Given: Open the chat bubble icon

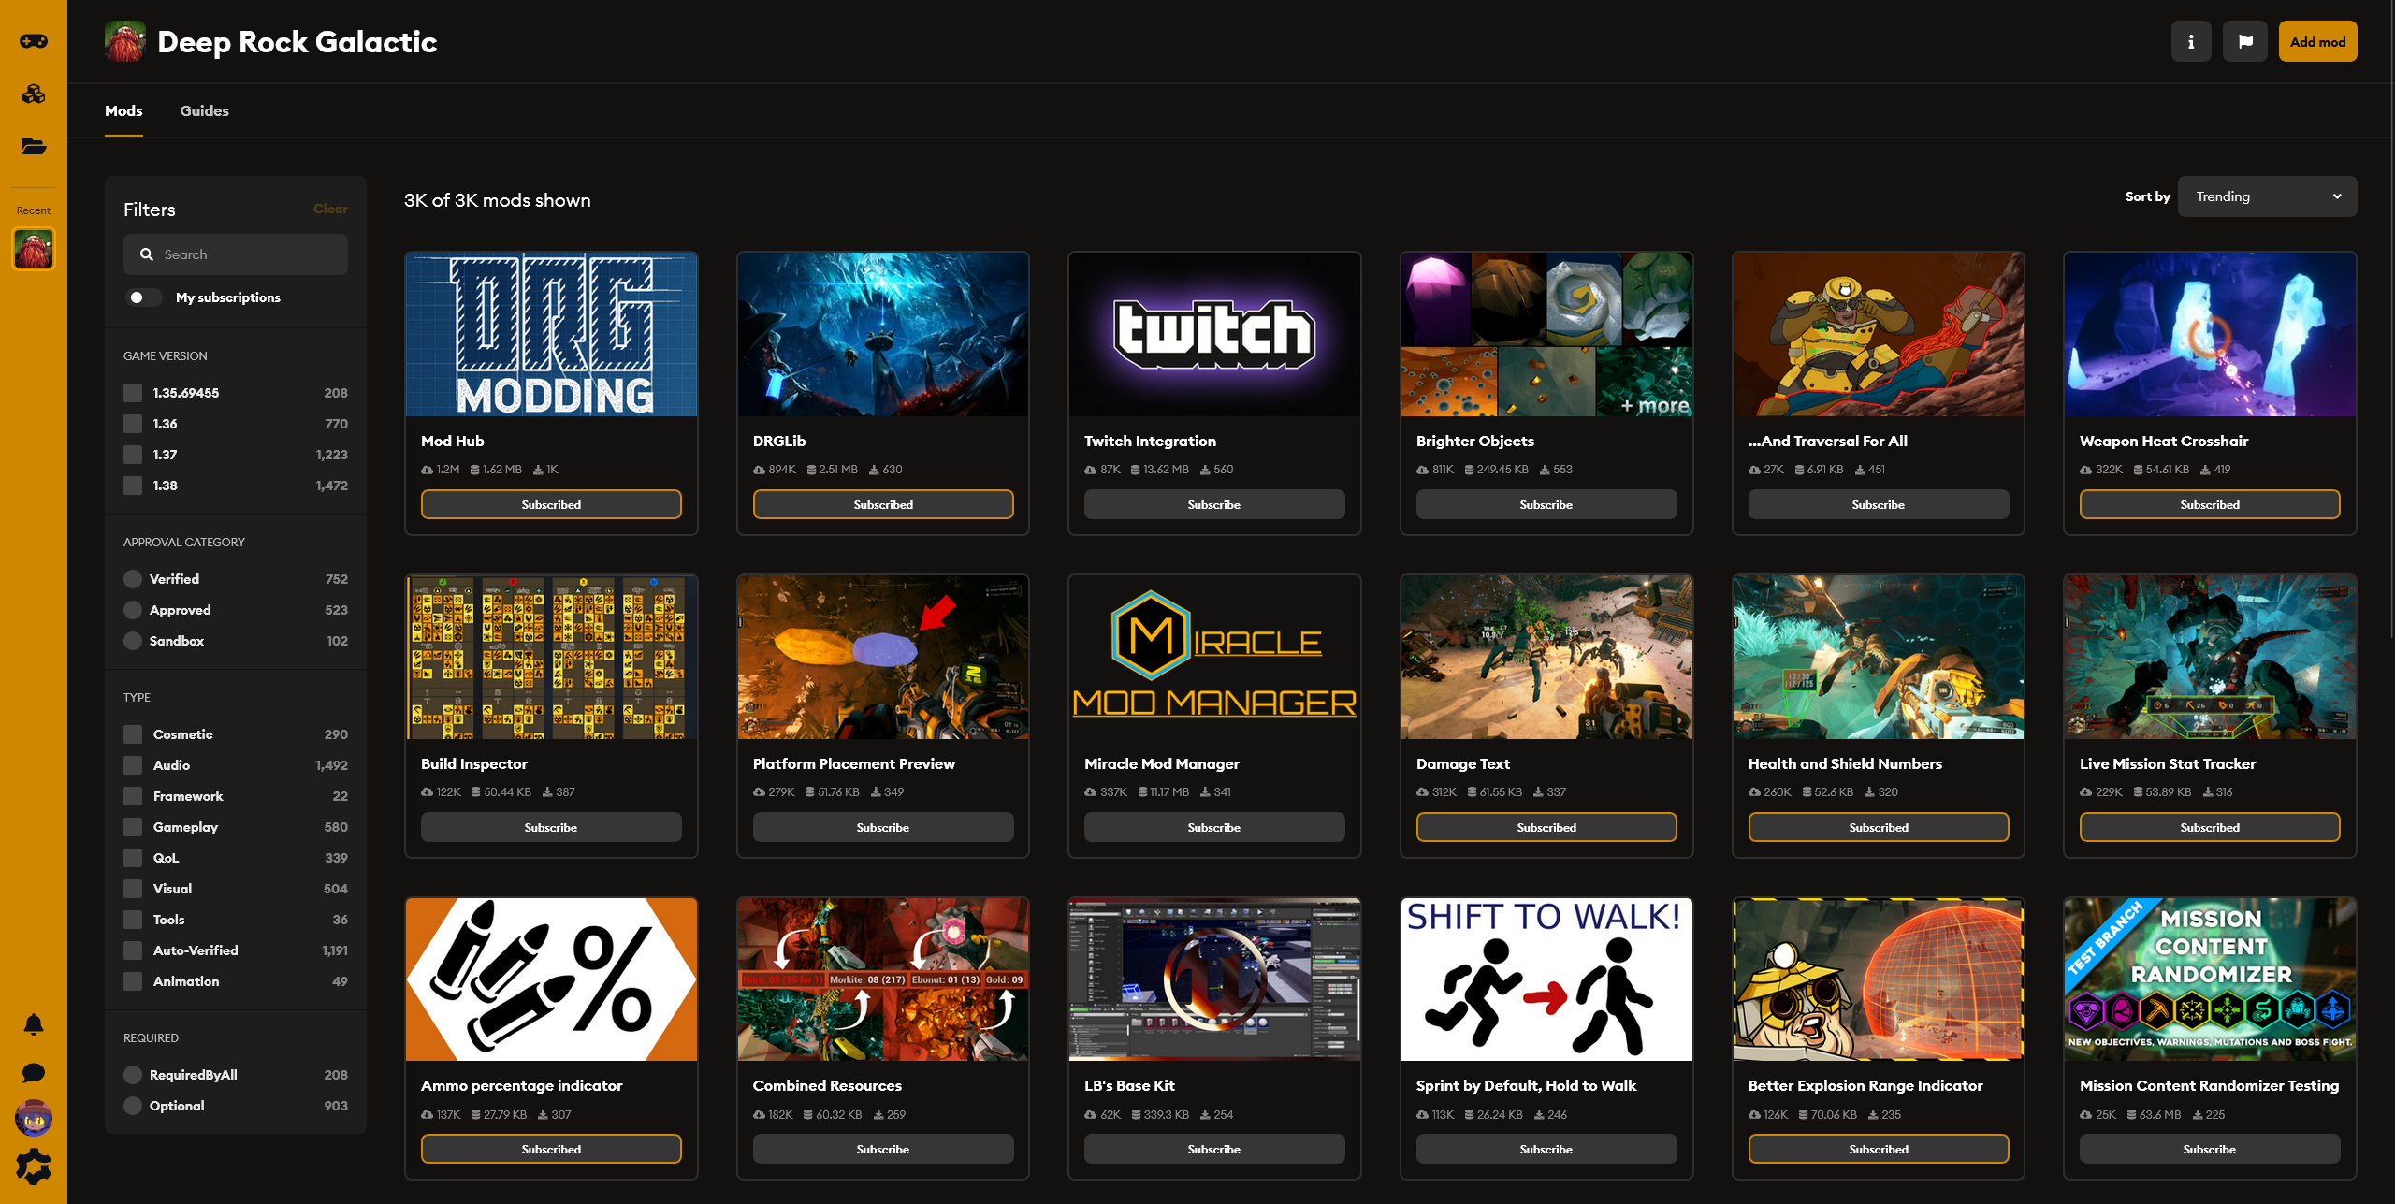Looking at the screenshot, I should 34,1072.
